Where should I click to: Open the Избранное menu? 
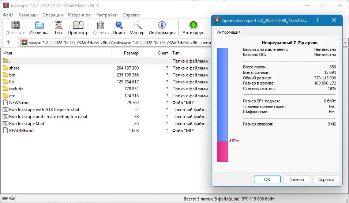79,15
